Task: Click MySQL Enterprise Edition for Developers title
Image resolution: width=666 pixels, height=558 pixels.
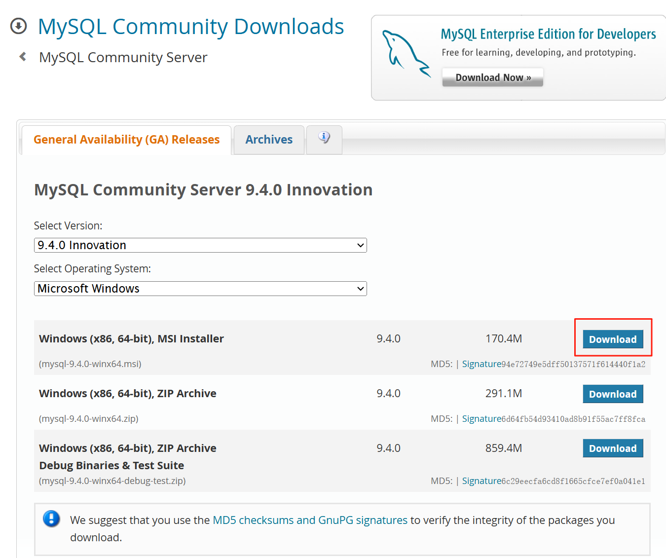Action: point(548,34)
